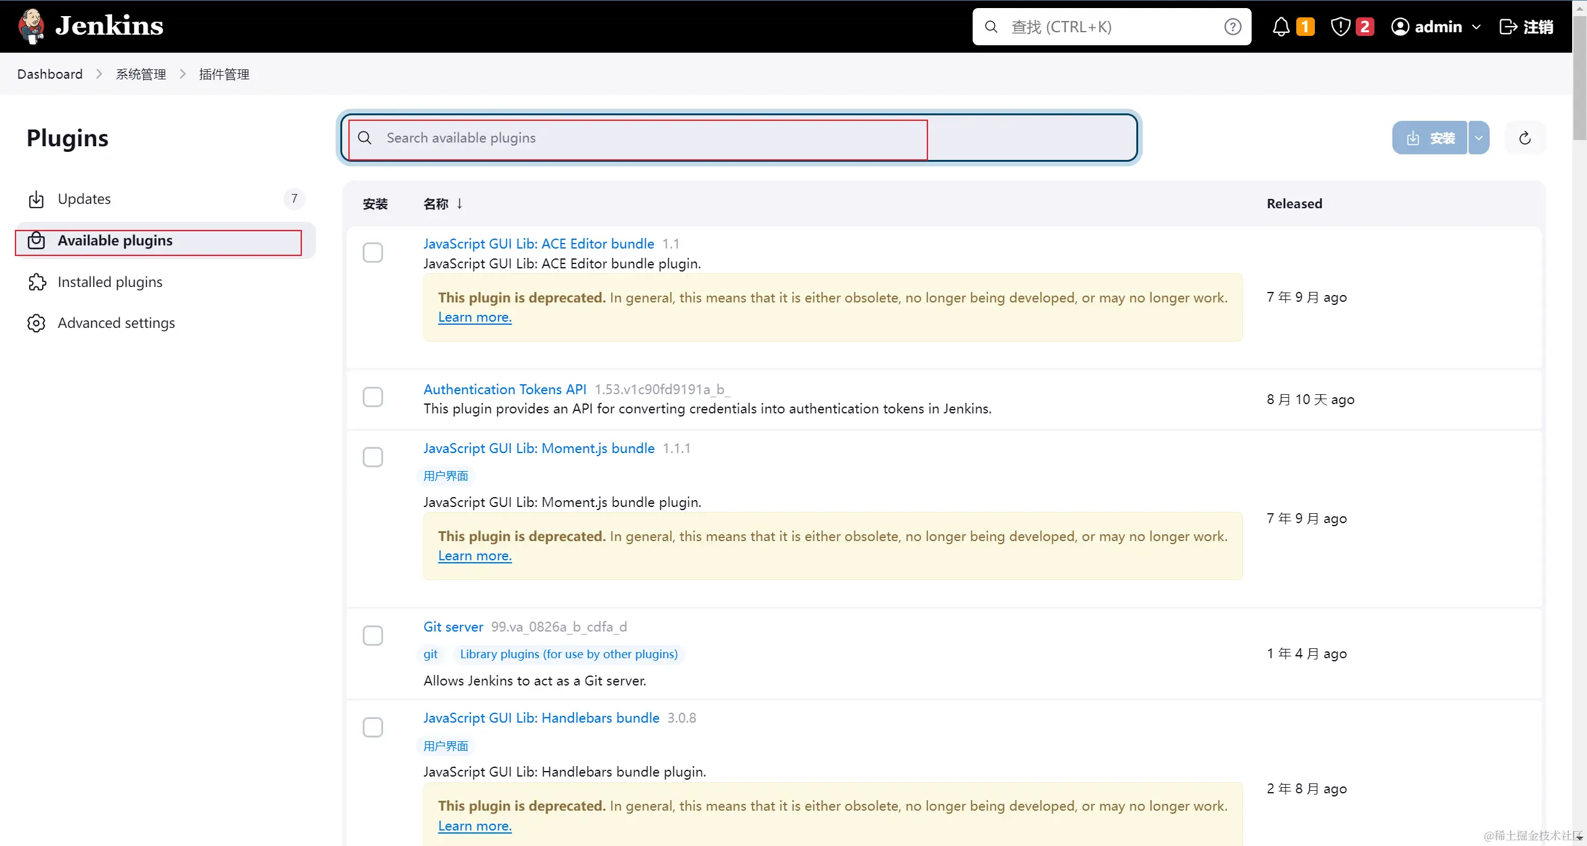1587x846 pixels.
Task: Open the Updates sidebar item
Action: pos(84,199)
